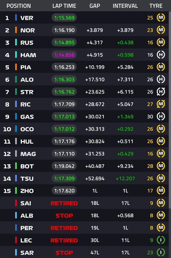Select the TYRE column header
Screen dimensions: 171x258
[x=156, y=6]
